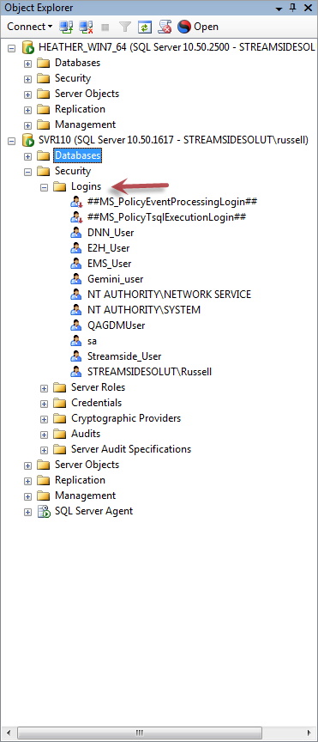The width and height of the screenshot is (318, 742).
Task: Expand the Credentials folder
Action: [44, 404]
